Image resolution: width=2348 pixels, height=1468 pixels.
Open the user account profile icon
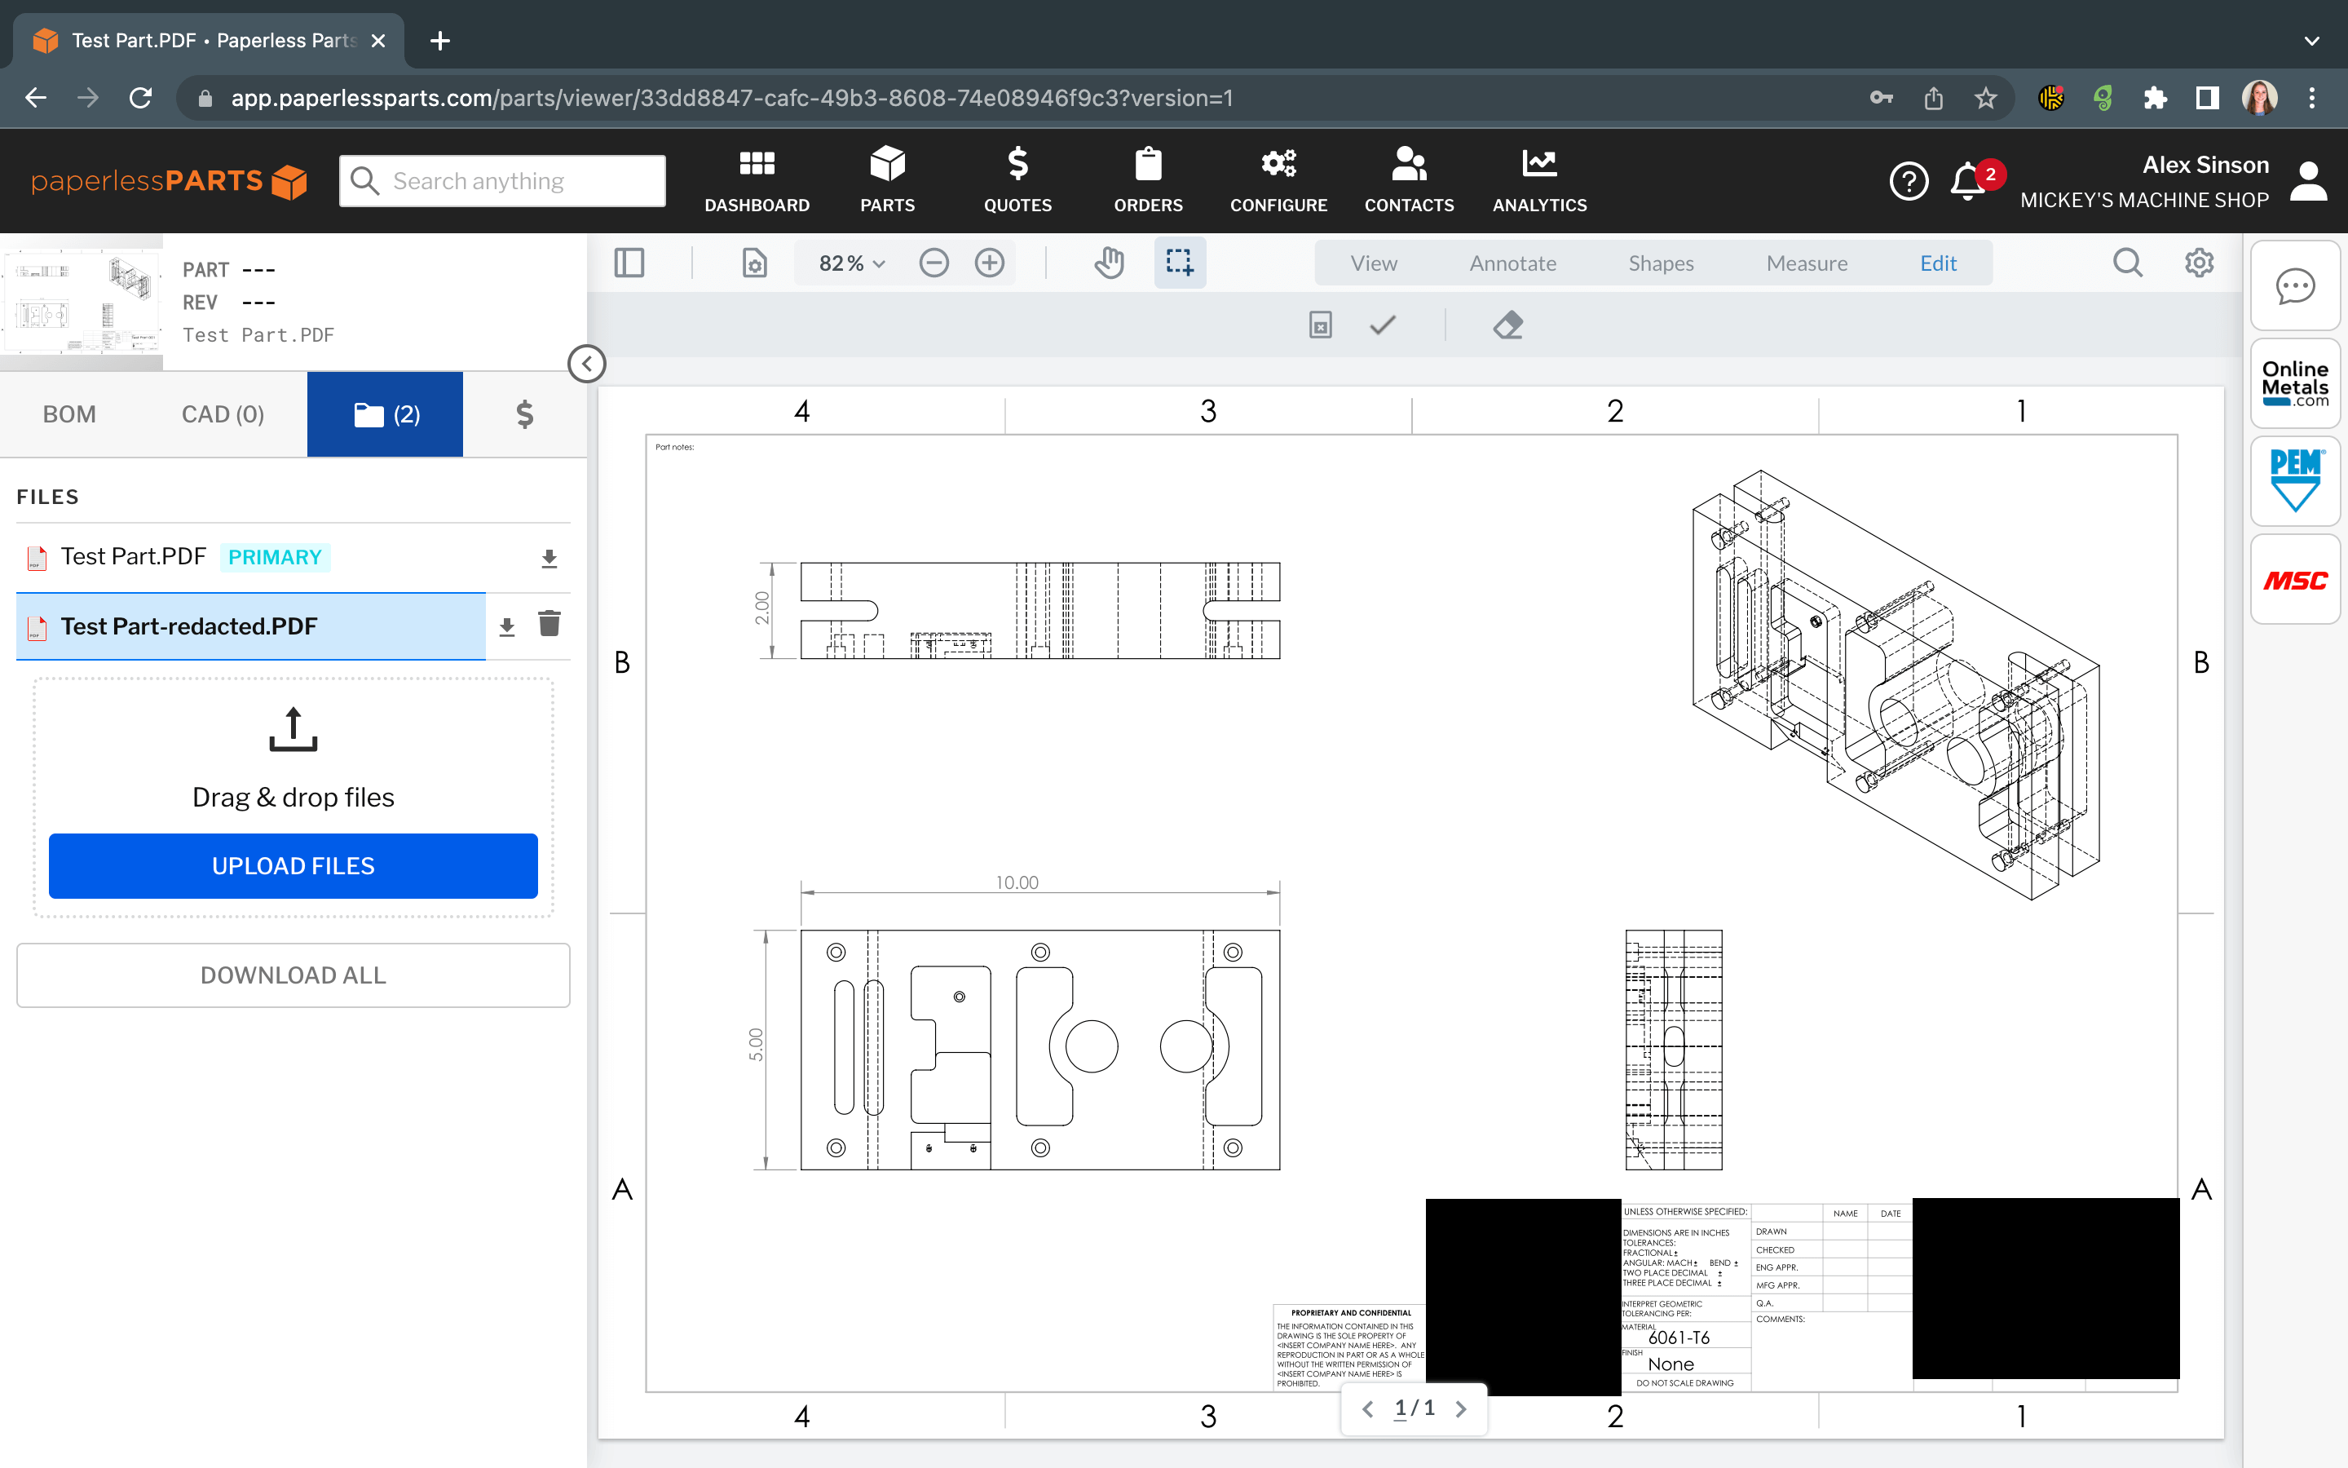(x=2309, y=182)
